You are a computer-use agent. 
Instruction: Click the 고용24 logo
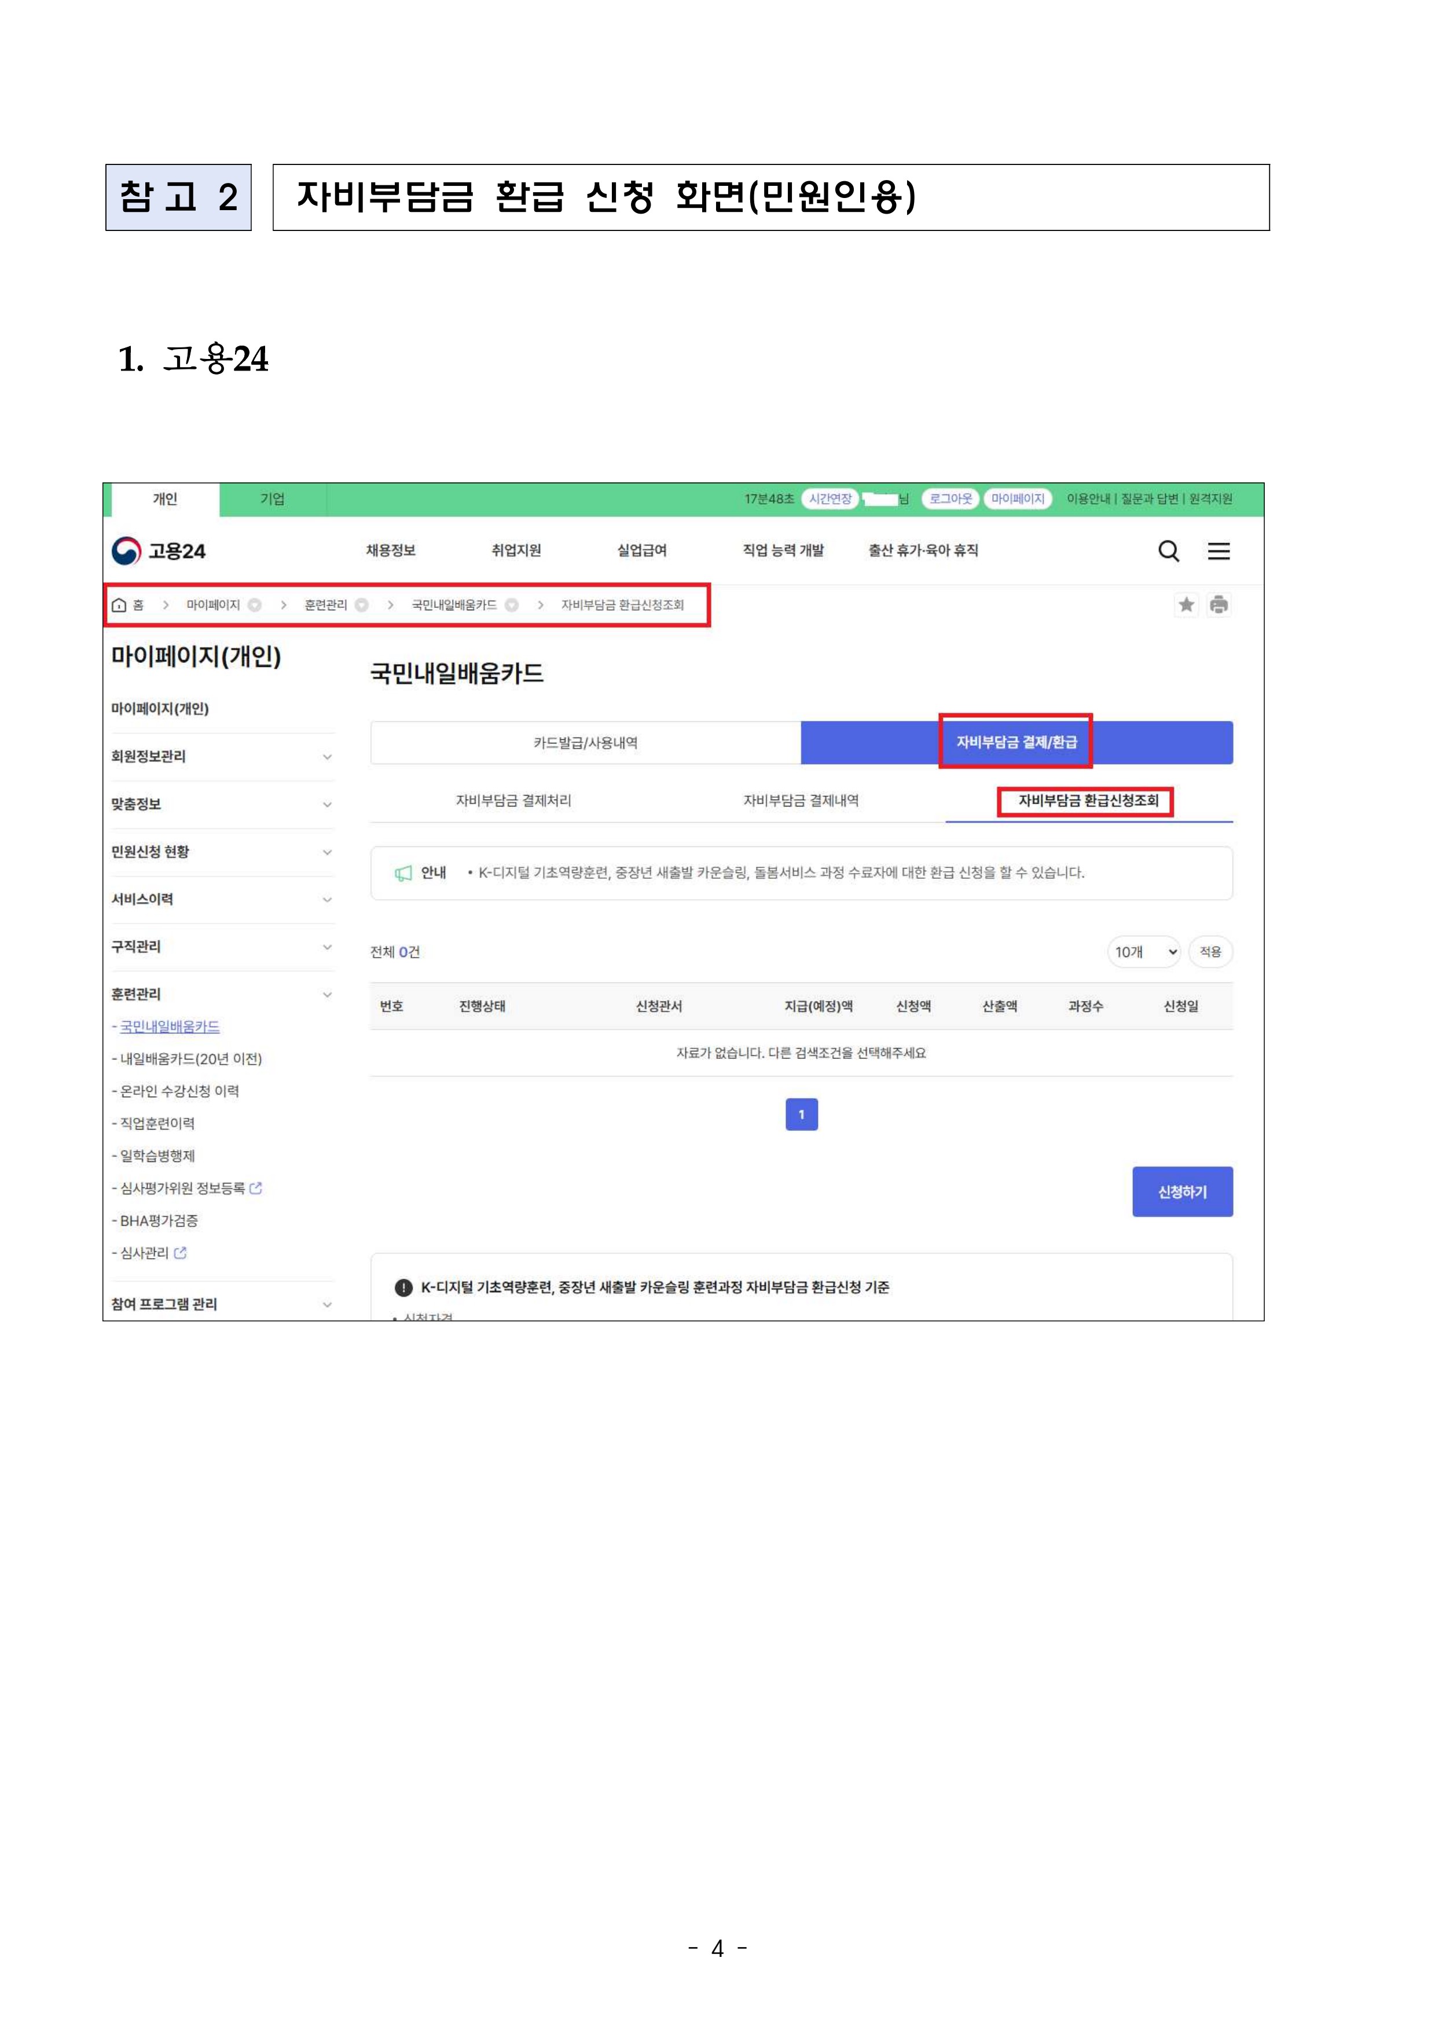click(159, 551)
